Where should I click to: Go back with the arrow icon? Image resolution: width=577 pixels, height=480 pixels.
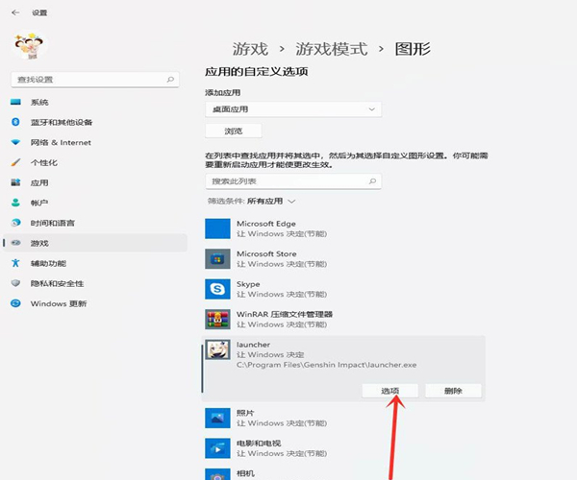click(x=15, y=12)
